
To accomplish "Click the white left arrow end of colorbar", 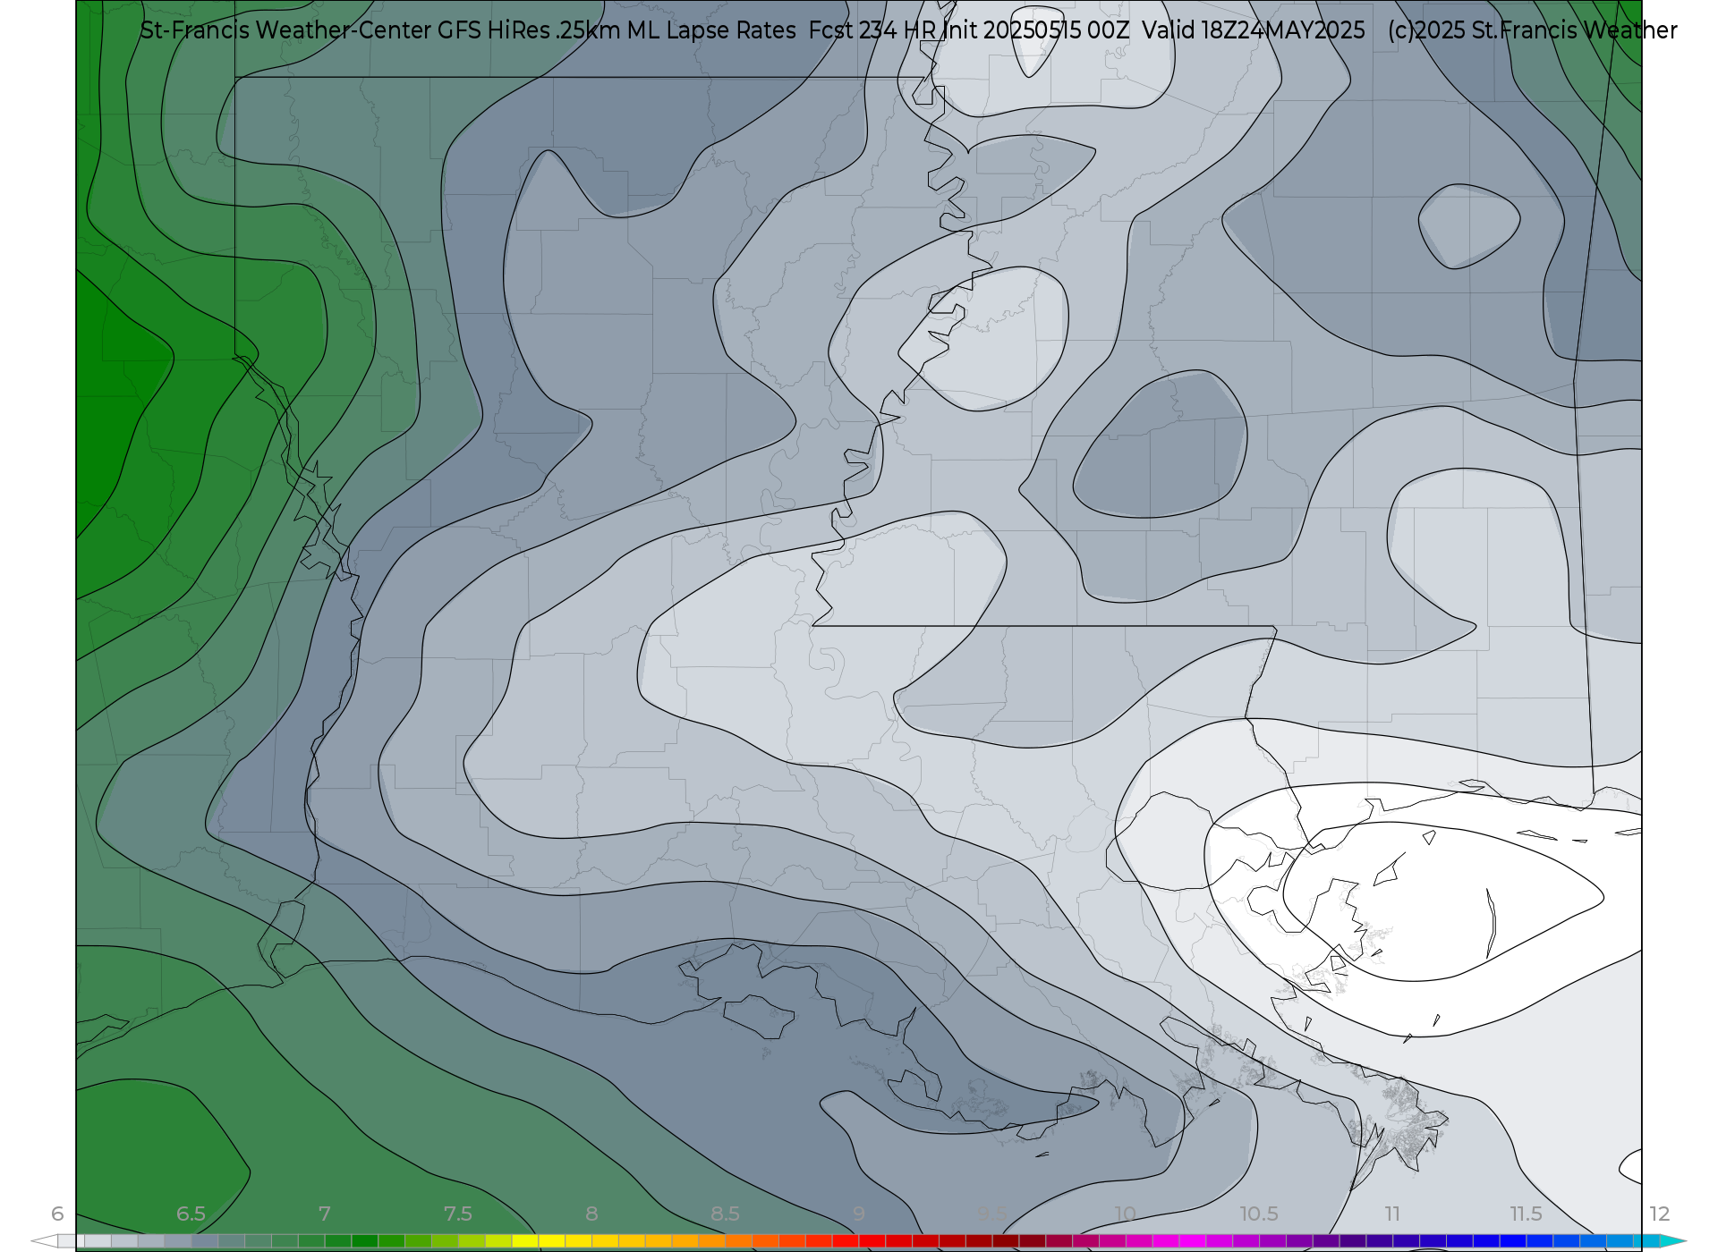I will coord(45,1241).
